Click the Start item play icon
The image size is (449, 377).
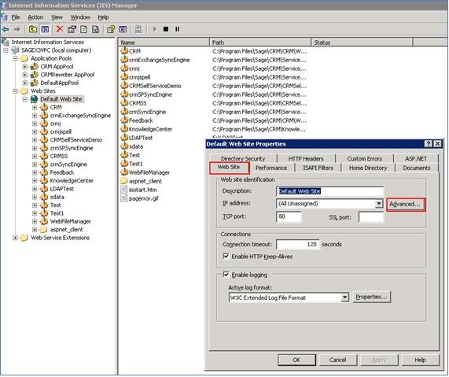click(154, 29)
